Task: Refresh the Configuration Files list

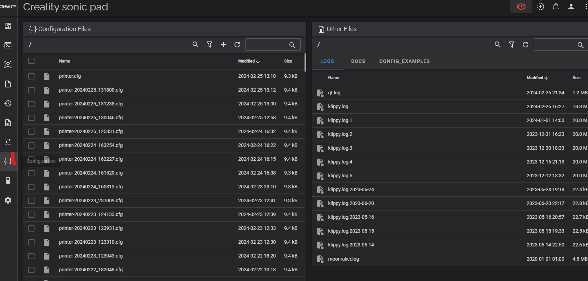Action: coord(237,45)
